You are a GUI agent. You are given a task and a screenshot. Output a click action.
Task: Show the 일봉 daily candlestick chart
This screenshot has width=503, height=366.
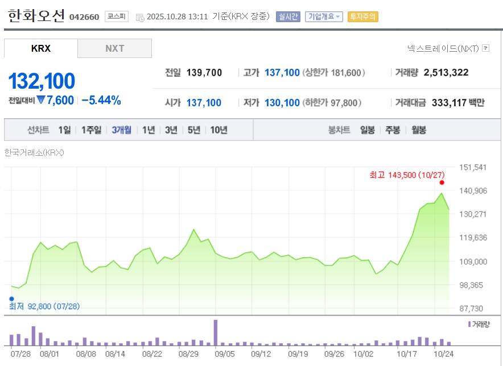(x=367, y=130)
